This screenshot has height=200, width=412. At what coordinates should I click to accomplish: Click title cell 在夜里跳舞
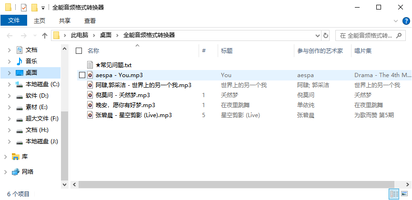coord(235,105)
